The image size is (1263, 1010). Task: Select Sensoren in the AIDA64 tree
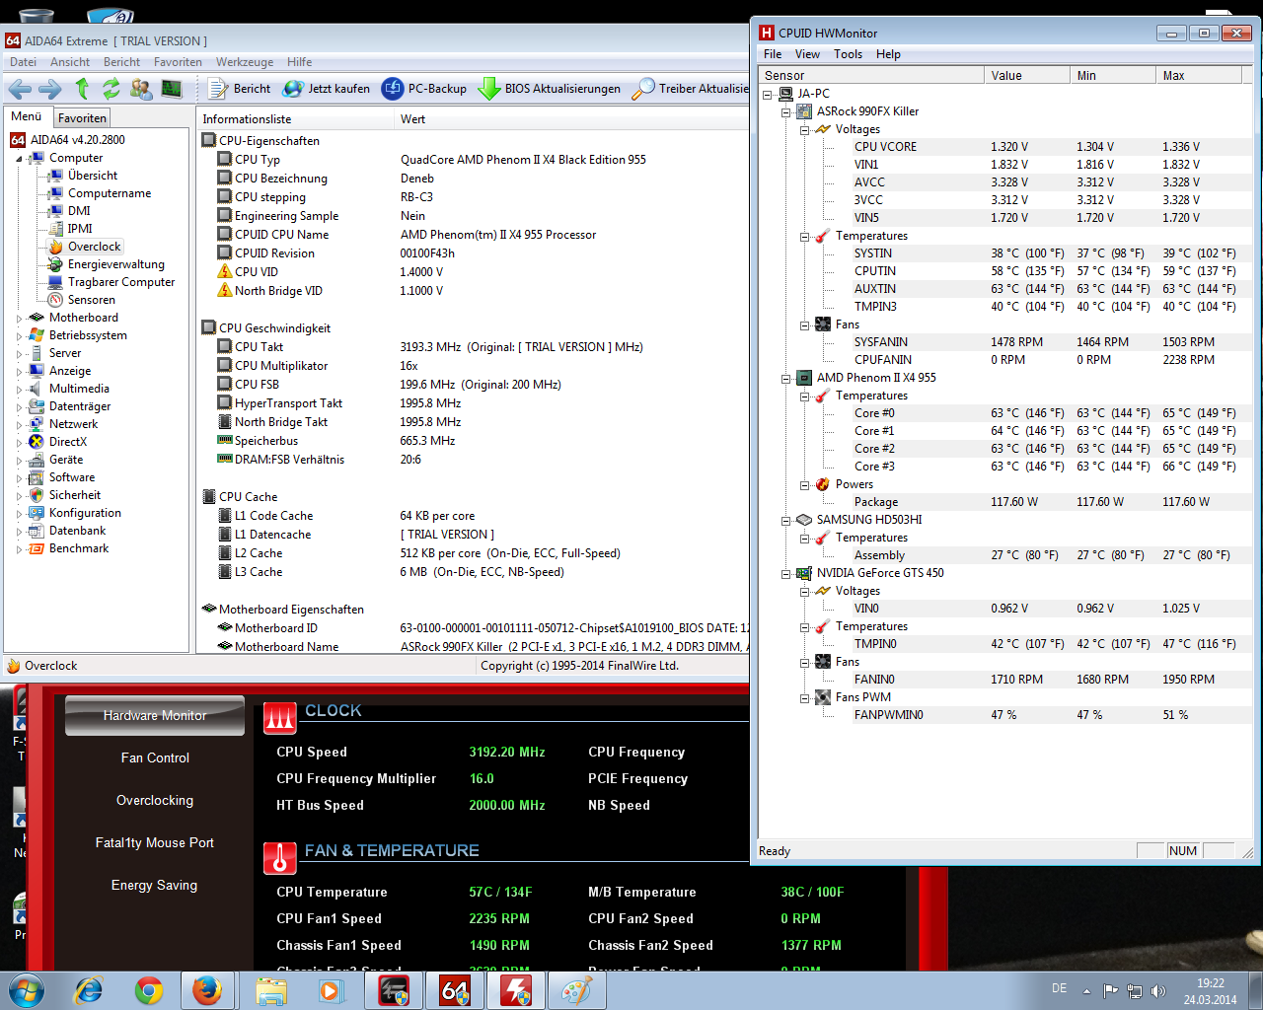[x=91, y=300]
